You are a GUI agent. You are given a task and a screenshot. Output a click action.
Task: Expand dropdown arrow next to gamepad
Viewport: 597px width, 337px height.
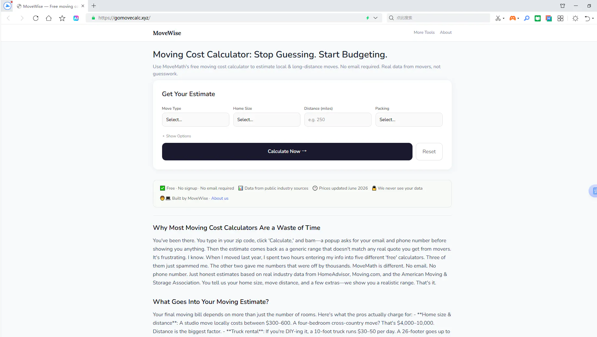click(x=518, y=18)
